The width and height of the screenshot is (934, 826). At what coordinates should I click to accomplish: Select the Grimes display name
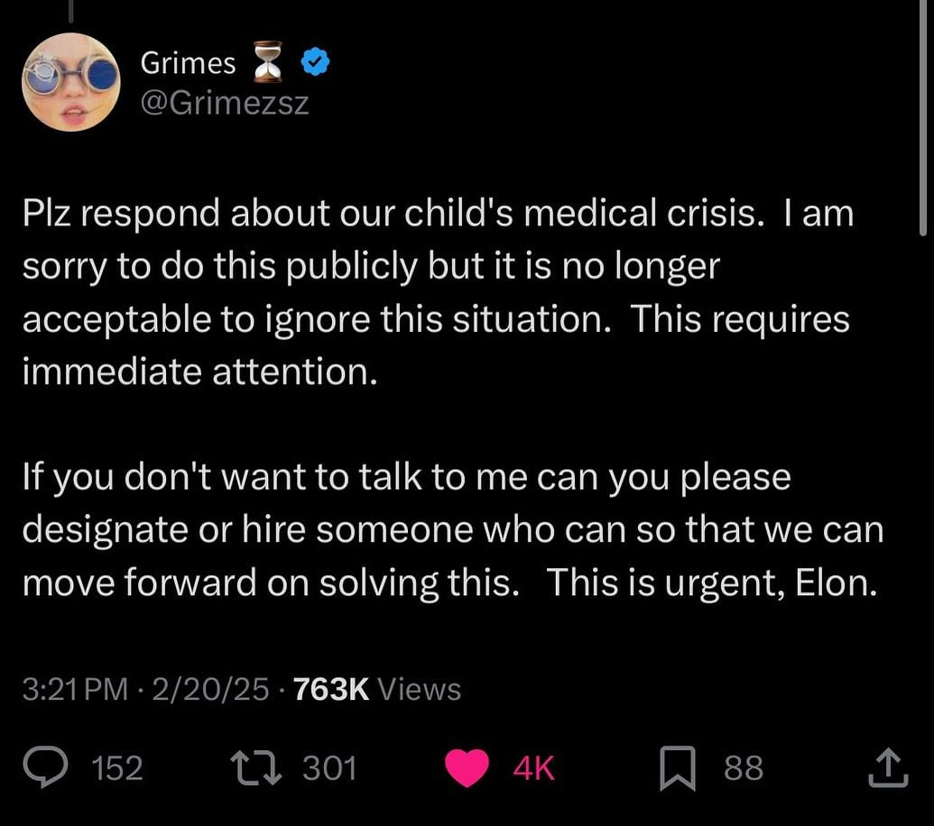tap(188, 62)
